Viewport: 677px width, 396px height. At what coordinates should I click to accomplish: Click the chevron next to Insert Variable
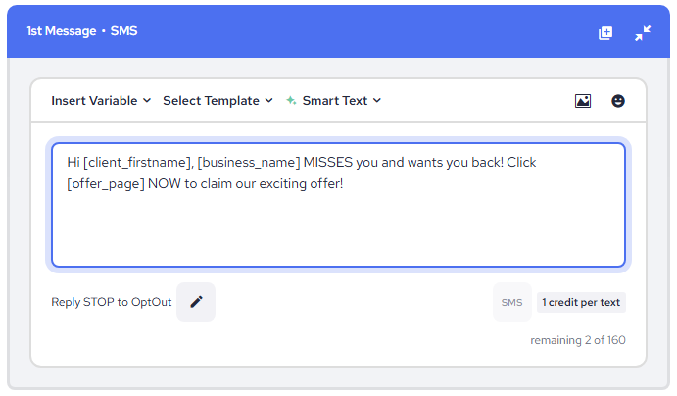pos(147,100)
